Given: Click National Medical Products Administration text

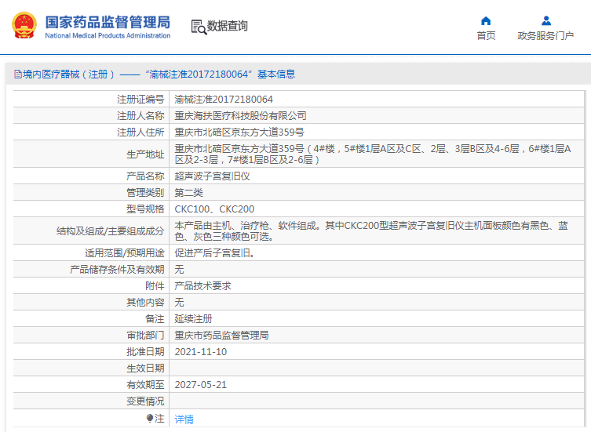Looking at the screenshot, I should pyautogui.click(x=108, y=35).
